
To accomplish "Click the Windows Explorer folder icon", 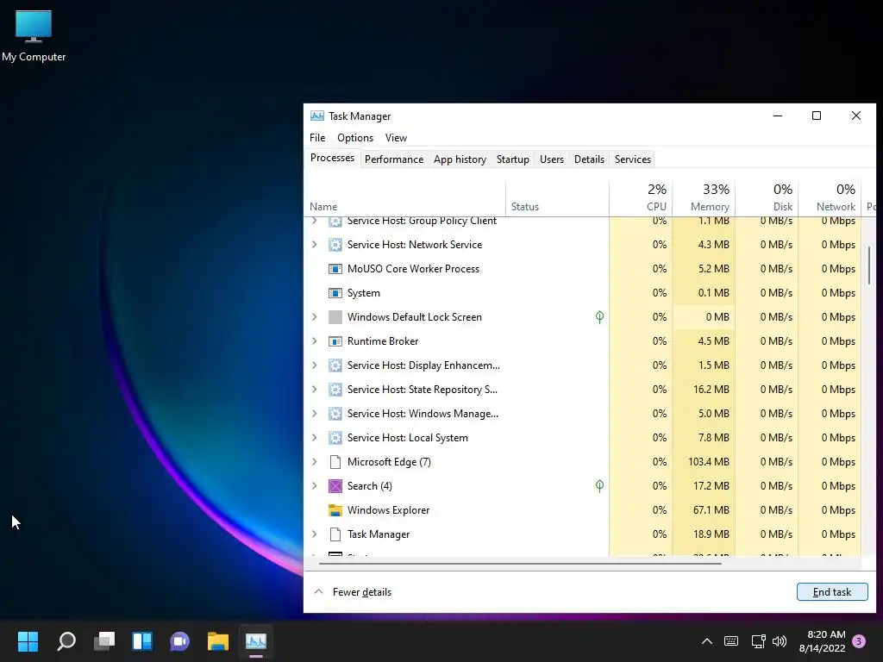I will click(335, 510).
